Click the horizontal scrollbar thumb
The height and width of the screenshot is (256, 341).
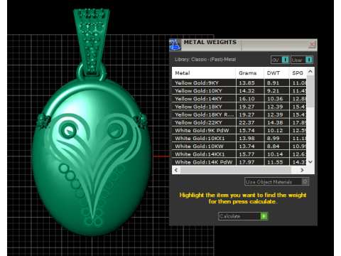236,170
